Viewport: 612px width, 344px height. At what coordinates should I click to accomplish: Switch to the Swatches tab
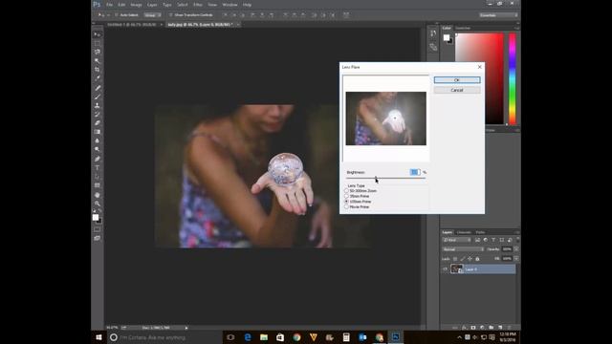(463, 28)
